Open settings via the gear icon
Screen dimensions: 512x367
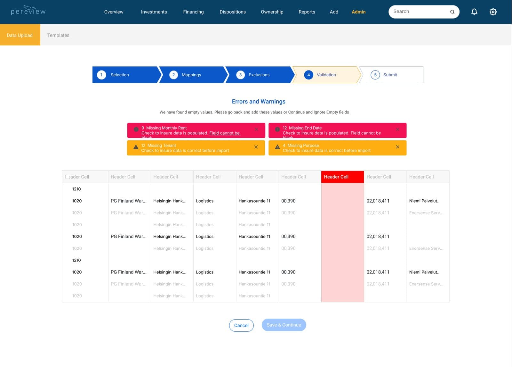493,12
